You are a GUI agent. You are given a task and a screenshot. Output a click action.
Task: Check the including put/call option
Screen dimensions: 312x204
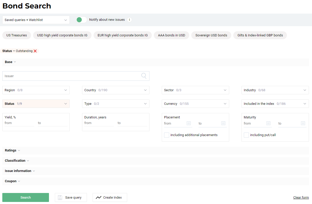click(x=246, y=135)
